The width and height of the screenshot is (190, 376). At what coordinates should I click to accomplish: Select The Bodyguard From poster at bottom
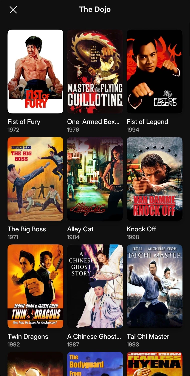click(95, 364)
